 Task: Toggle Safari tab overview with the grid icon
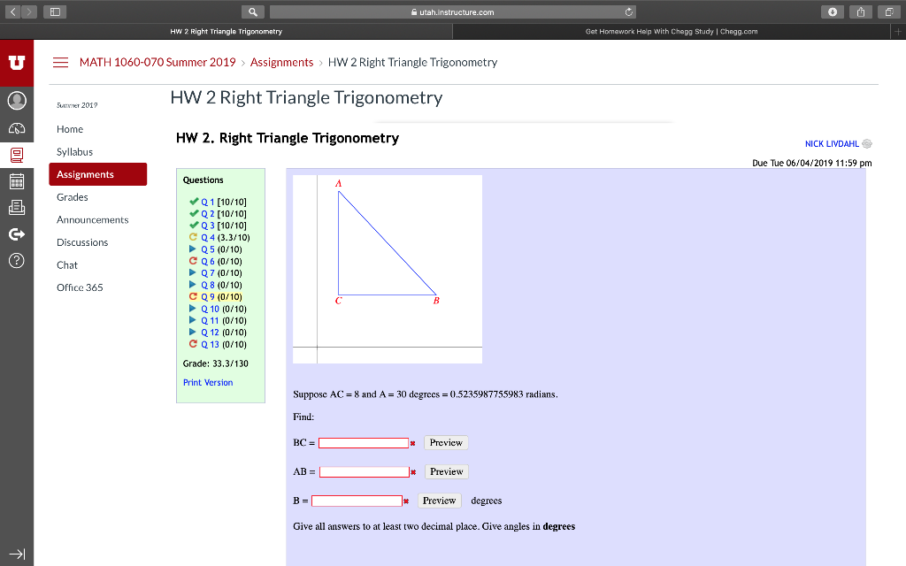point(55,11)
